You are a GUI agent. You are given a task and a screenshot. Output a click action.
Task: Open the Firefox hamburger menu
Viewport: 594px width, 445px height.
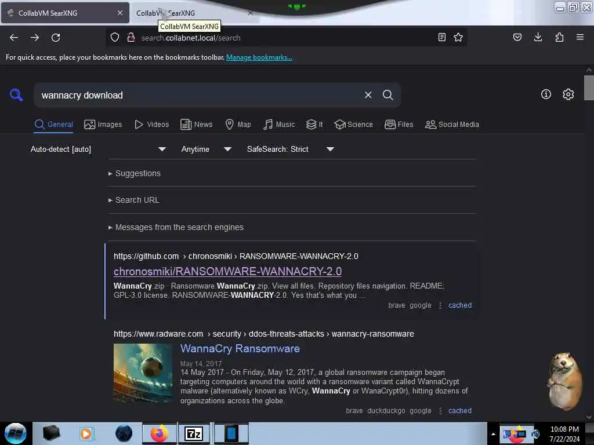point(580,37)
